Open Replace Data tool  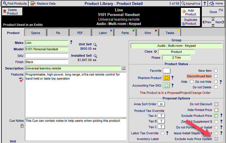[43, 3]
